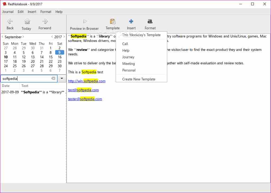271x193 pixels.
Task: Select September 26 in calendar
Action: point(24,66)
